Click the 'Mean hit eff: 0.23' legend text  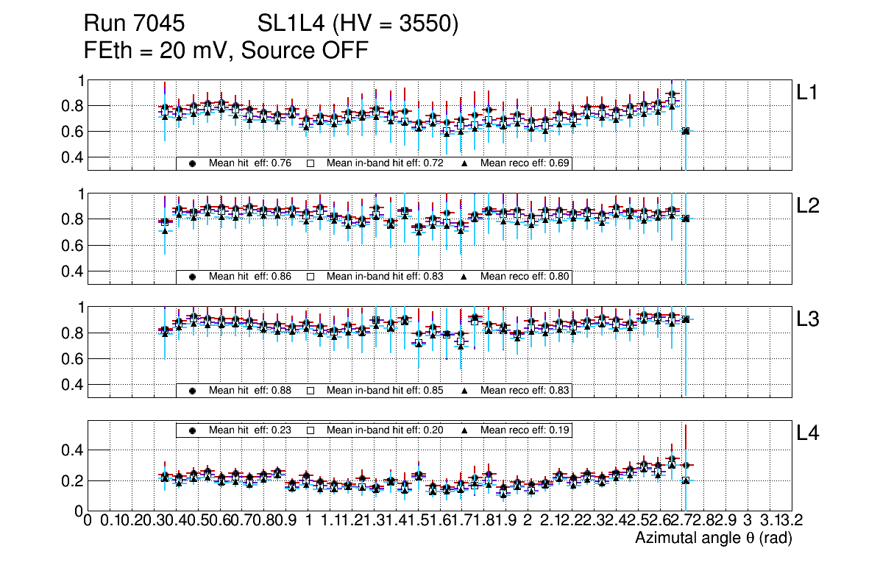(x=250, y=430)
